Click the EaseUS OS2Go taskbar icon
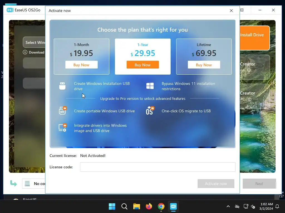The image size is (285, 213). pos(173,206)
